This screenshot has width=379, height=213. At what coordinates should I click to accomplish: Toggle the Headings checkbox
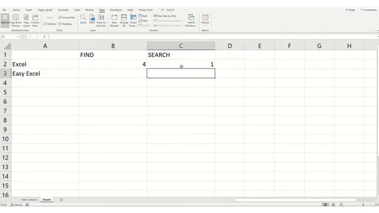[59, 24]
